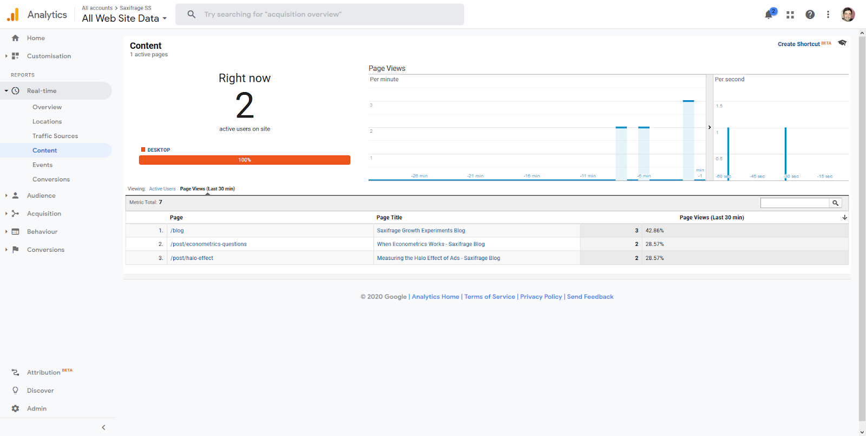Viewport: 866px width, 436px height.
Task: Open the /blog page link
Action: [177, 231]
